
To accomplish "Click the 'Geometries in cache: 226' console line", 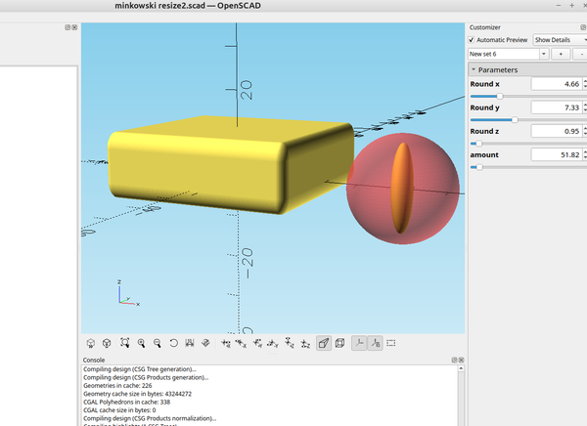I will [117, 385].
